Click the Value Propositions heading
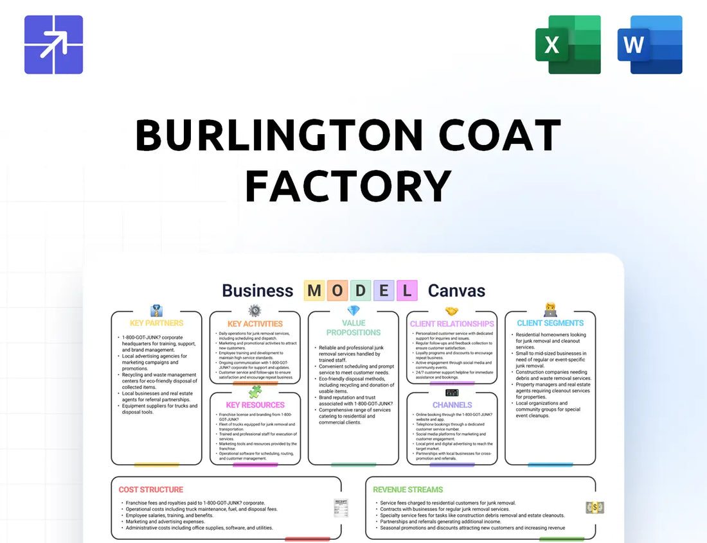707x543 pixels. (x=353, y=328)
